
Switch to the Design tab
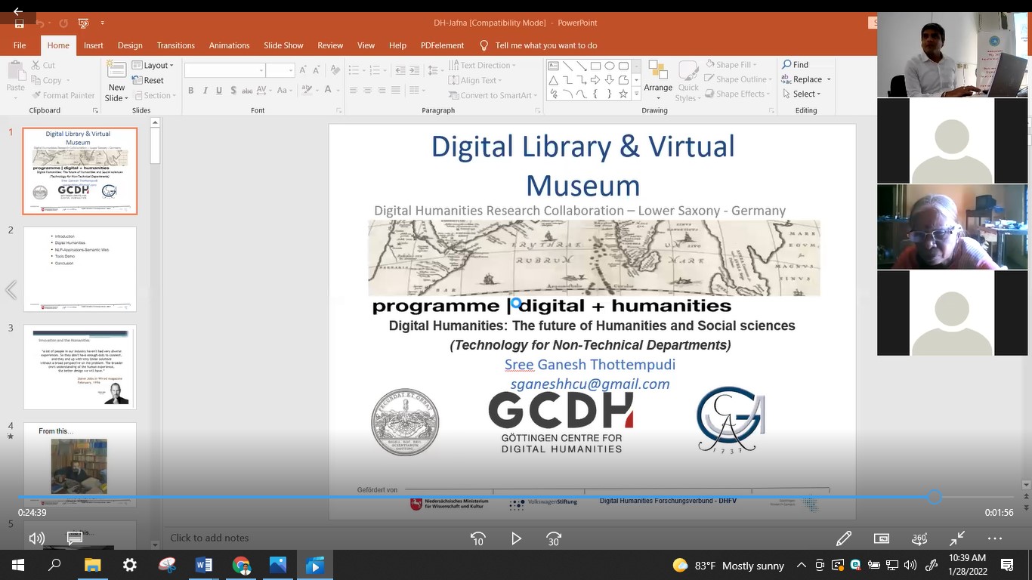pos(130,45)
